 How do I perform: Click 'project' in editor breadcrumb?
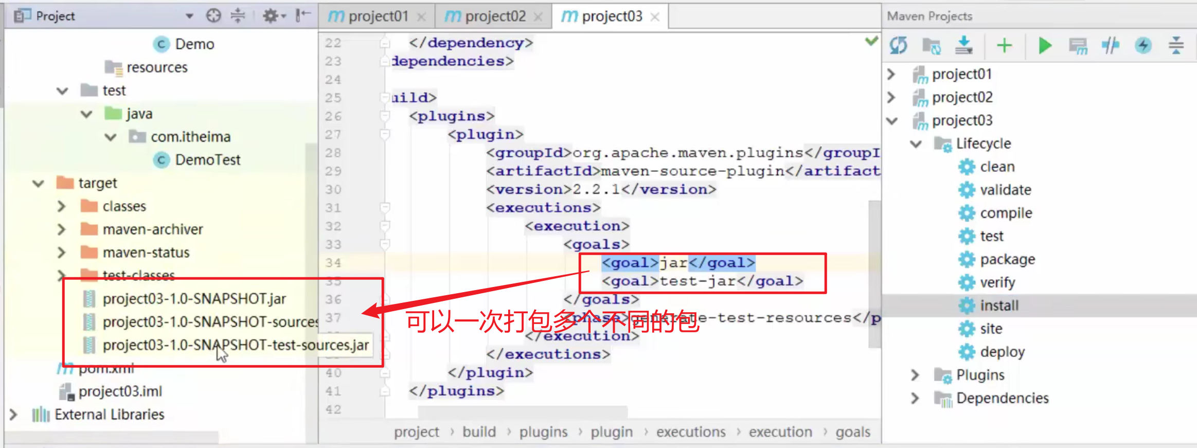tap(417, 432)
